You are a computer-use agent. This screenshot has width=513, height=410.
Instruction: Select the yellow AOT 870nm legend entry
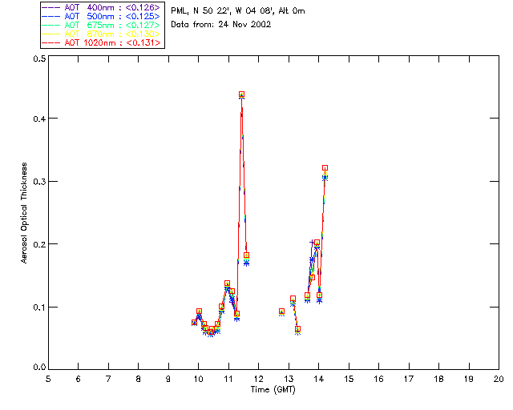click(x=102, y=34)
